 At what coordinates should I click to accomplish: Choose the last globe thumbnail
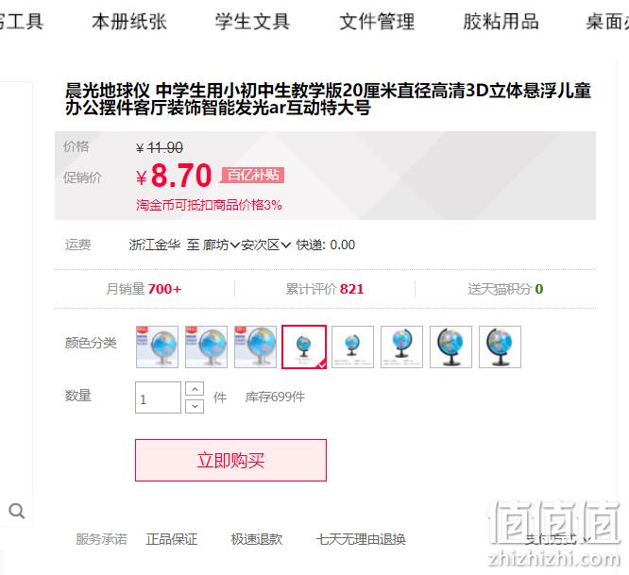[x=500, y=347]
